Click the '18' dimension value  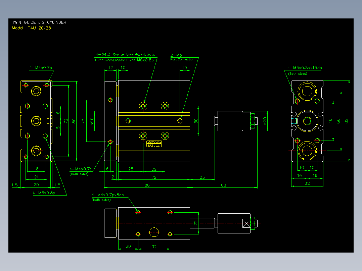click(x=36, y=169)
